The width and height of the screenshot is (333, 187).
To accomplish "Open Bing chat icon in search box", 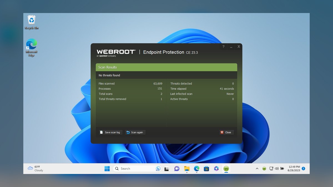I will [x=158, y=168].
